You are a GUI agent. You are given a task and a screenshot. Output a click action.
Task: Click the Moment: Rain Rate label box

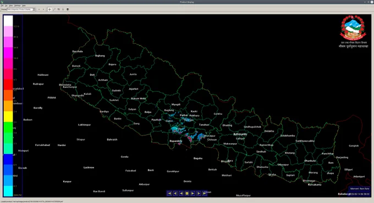coord(360,189)
